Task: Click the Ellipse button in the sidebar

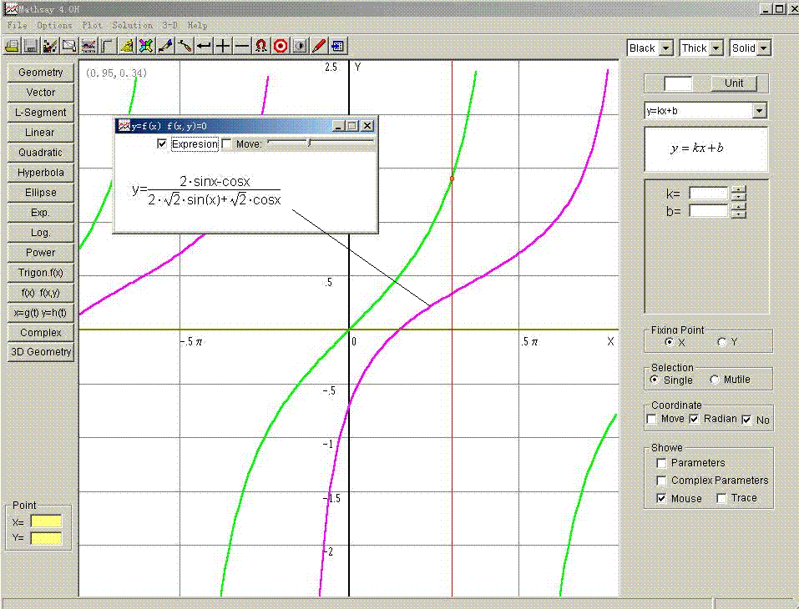Action: [x=41, y=193]
